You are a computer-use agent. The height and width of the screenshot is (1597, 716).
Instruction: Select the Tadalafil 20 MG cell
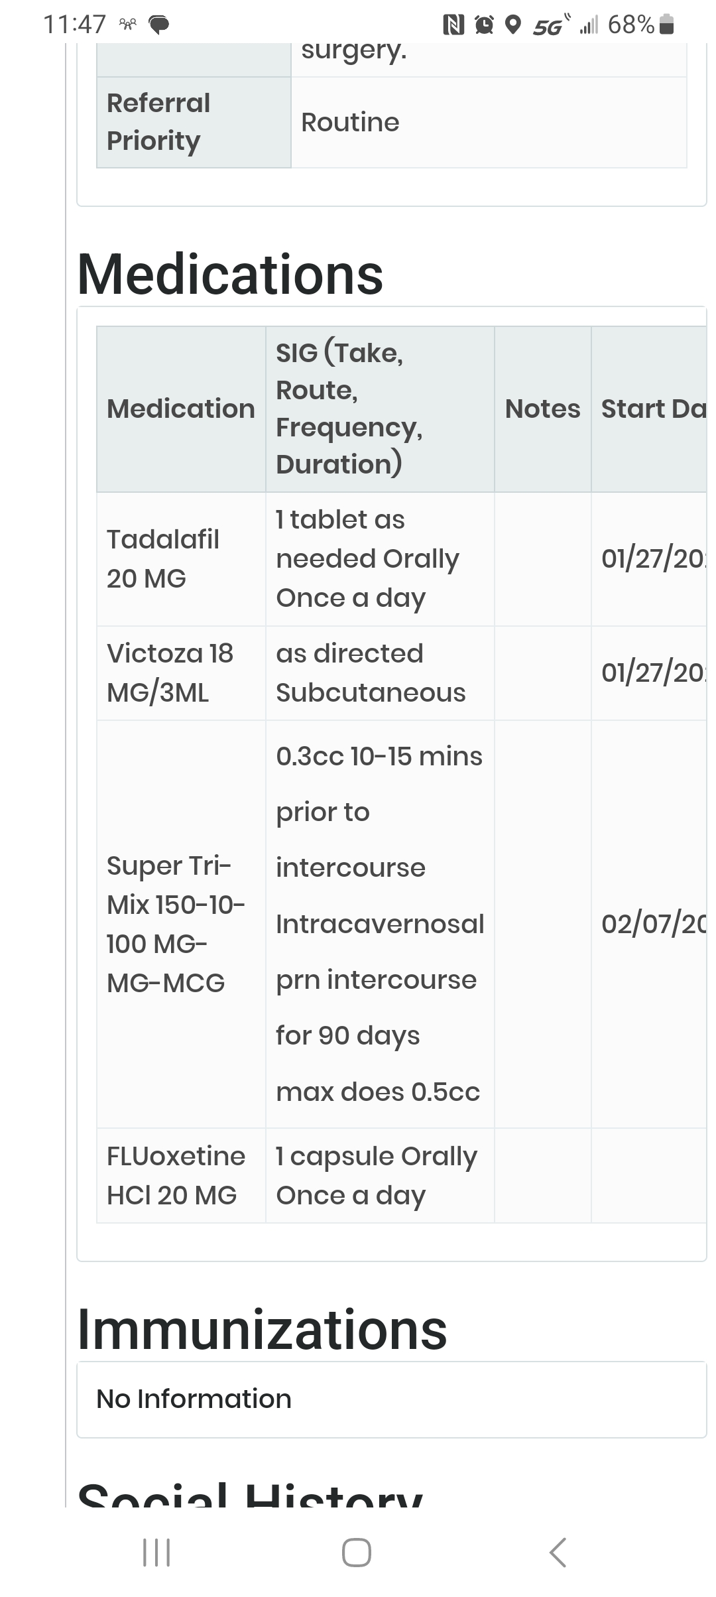181,559
